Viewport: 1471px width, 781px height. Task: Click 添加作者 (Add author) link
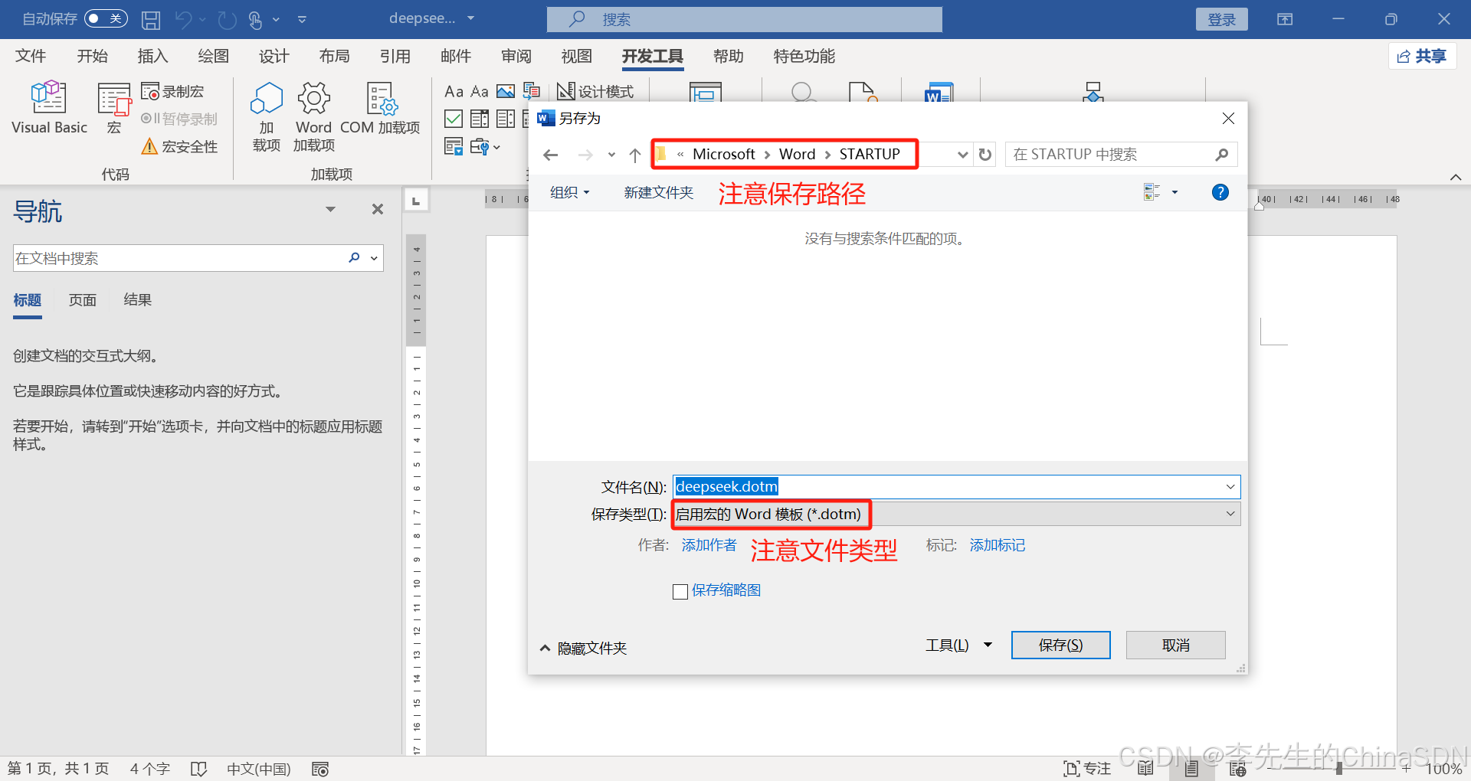[709, 544]
